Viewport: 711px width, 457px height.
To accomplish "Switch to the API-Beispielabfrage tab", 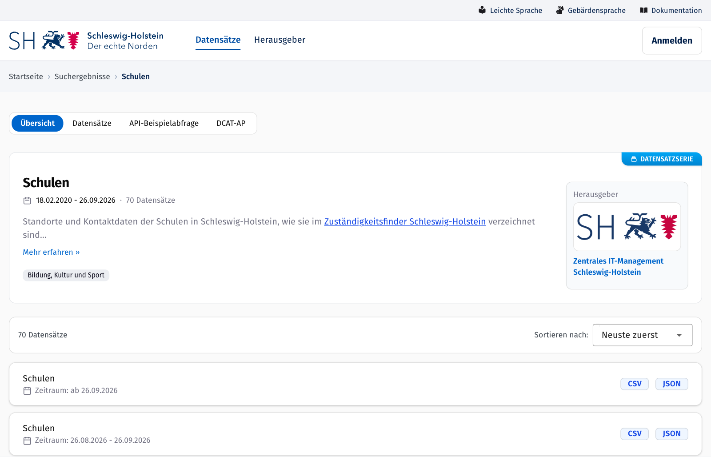I will pos(164,123).
